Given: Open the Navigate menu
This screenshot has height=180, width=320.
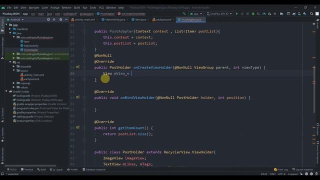Looking at the screenshot, I should pyautogui.click(x=34, y=7).
